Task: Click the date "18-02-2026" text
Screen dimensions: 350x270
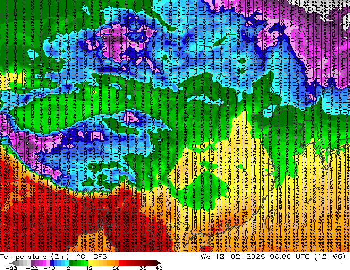Action: click(240, 257)
